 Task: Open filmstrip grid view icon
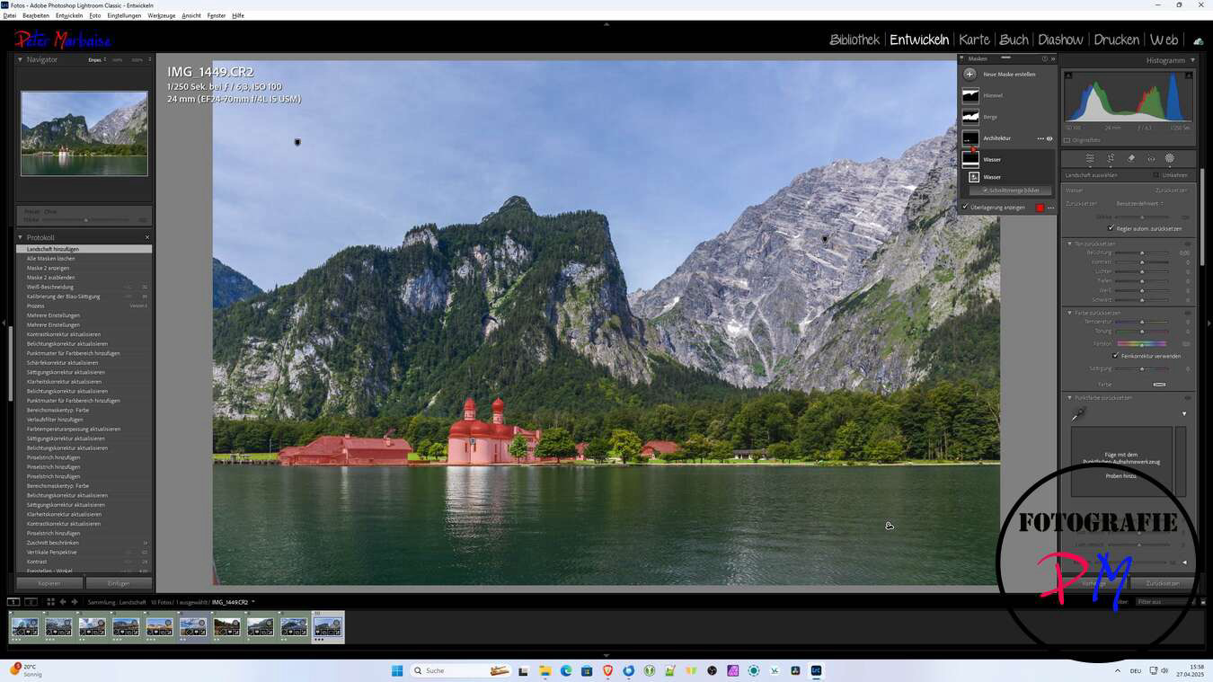(x=50, y=602)
